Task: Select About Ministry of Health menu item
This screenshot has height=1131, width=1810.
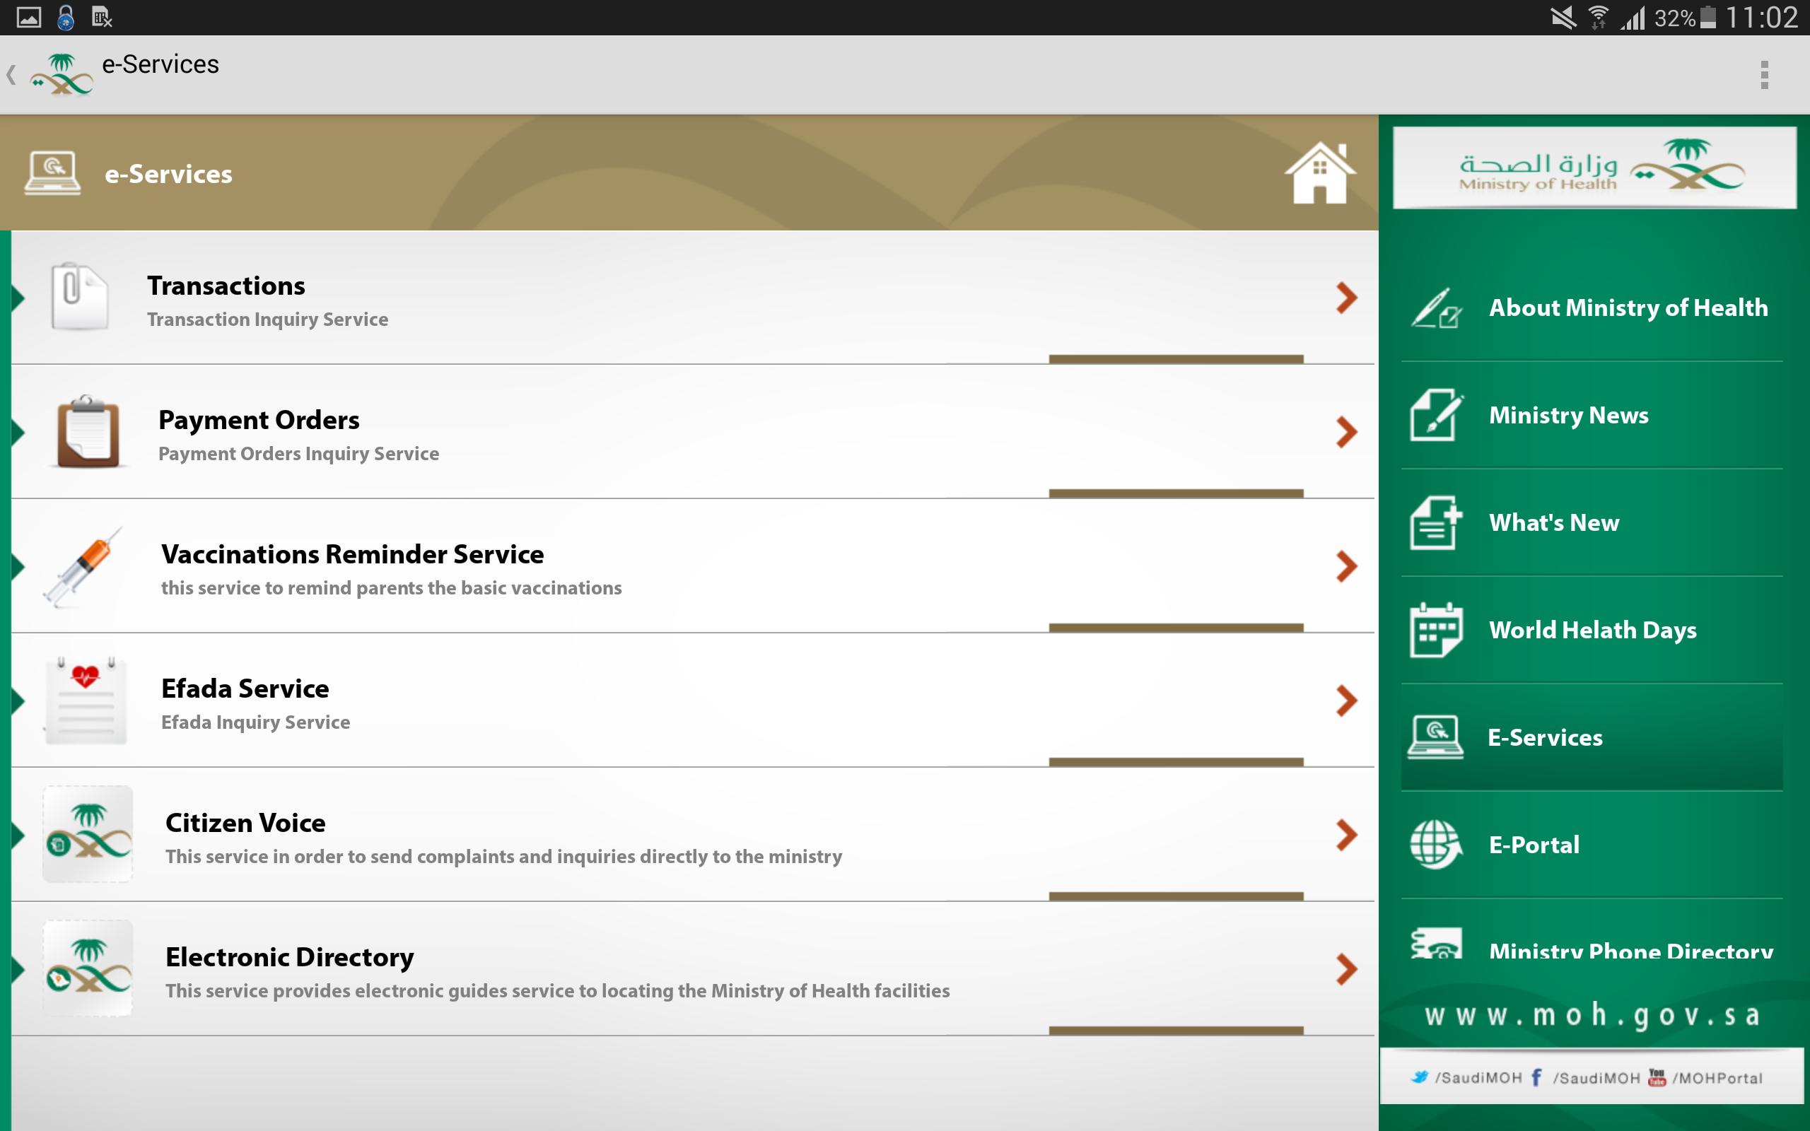Action: coord(1592,307)
